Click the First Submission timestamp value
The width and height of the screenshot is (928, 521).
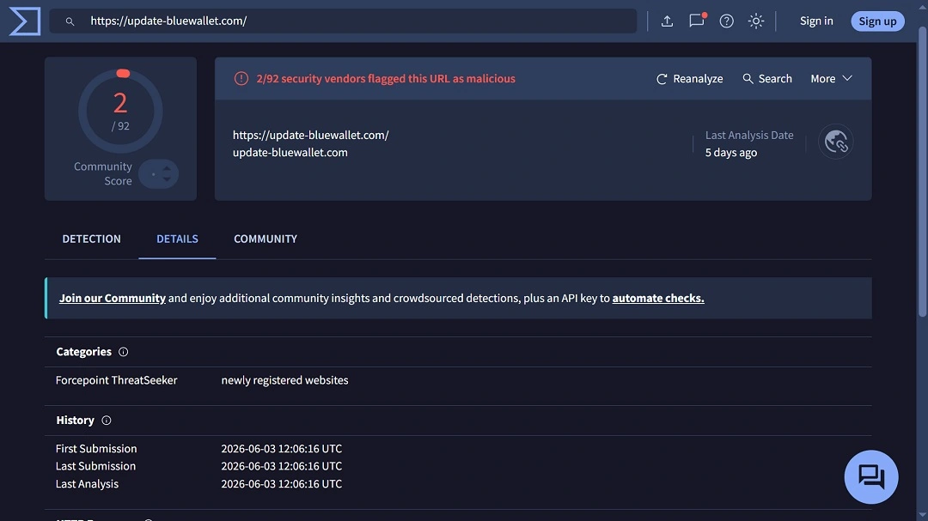pos(281,449)
